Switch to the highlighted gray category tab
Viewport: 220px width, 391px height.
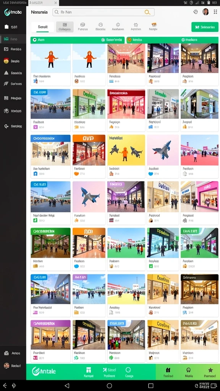pyautogui.click(x=65, y=27)
